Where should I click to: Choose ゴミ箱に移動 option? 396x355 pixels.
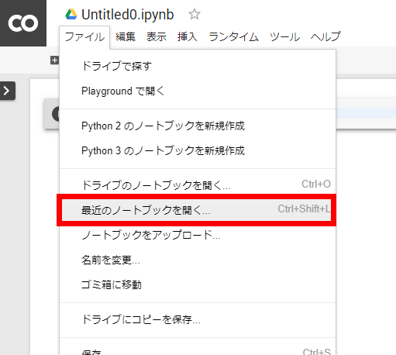pyautogui.click(x=198, y=284)
